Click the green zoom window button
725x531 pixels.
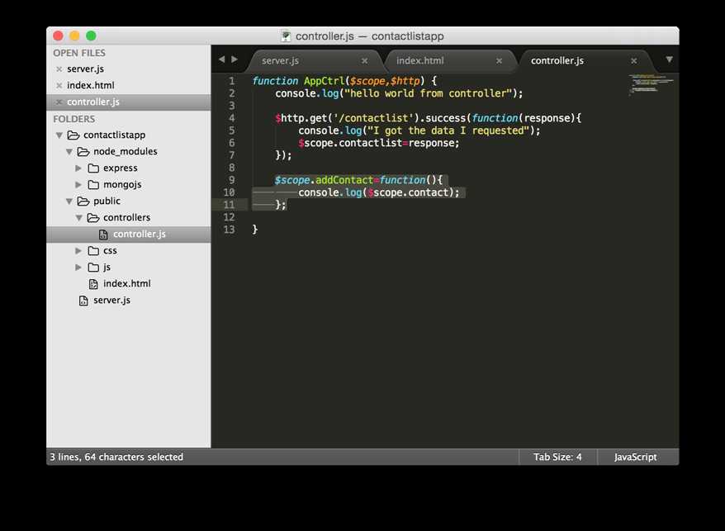click(x=91, y=36)
